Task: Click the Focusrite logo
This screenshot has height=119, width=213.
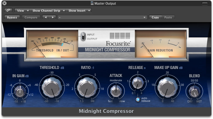Action: (x=118, y=44)
